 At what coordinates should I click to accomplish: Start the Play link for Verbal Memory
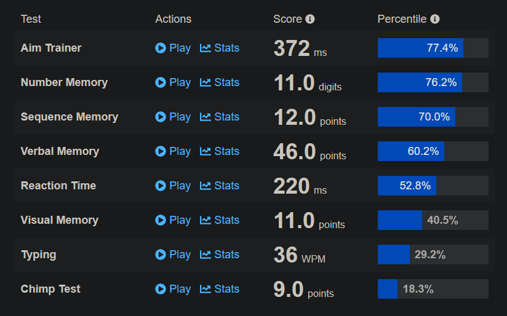coord(180,151)
